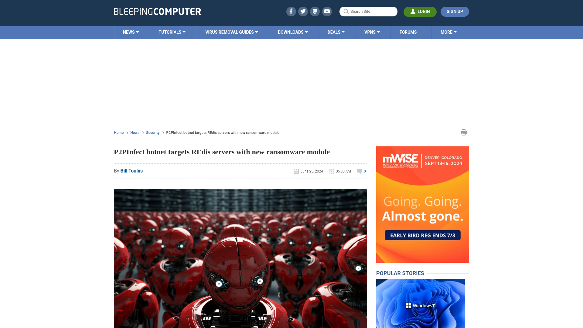This screenshot has width=583, height=328.
Task: Click the comments count icon near 0
Action: pyautogui.click(x=359, y=171)
